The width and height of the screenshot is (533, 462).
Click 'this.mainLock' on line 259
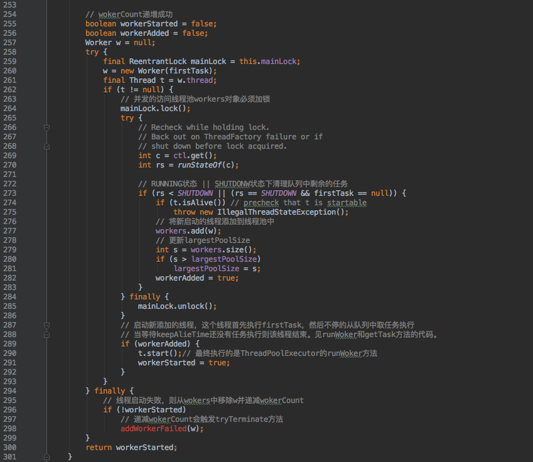(x=267, y=62)
